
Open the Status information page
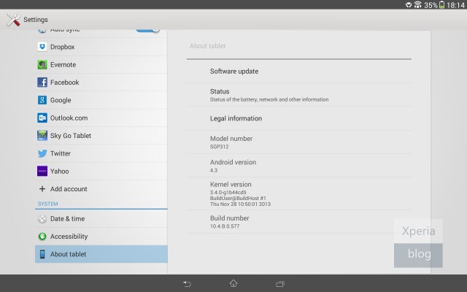pos(299,95)
